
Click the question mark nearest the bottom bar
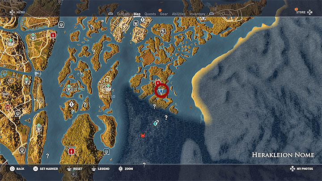point(144,164)
